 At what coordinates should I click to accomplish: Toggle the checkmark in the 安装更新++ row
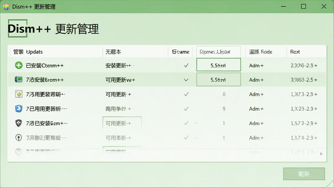(186, 65)
